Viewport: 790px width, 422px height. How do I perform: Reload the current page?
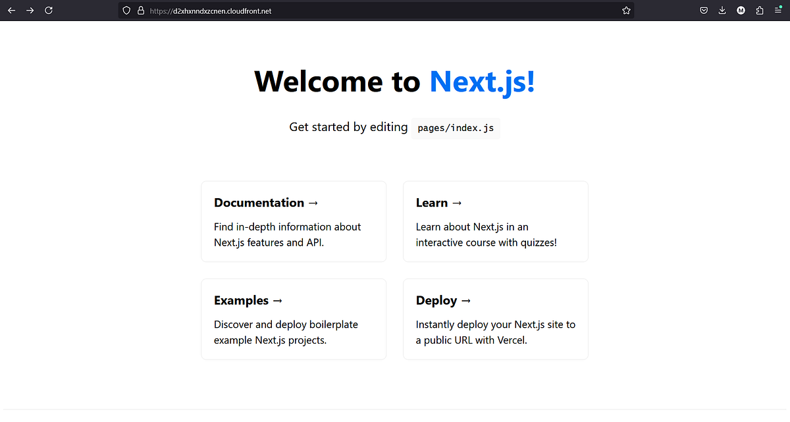pyautogui.click(x=49, y=11)
